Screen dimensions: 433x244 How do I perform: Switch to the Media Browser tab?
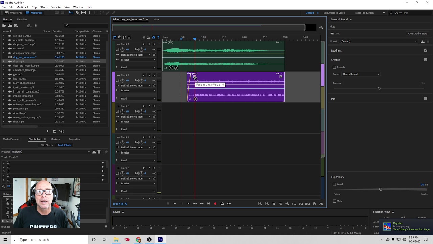click(11, 139)
